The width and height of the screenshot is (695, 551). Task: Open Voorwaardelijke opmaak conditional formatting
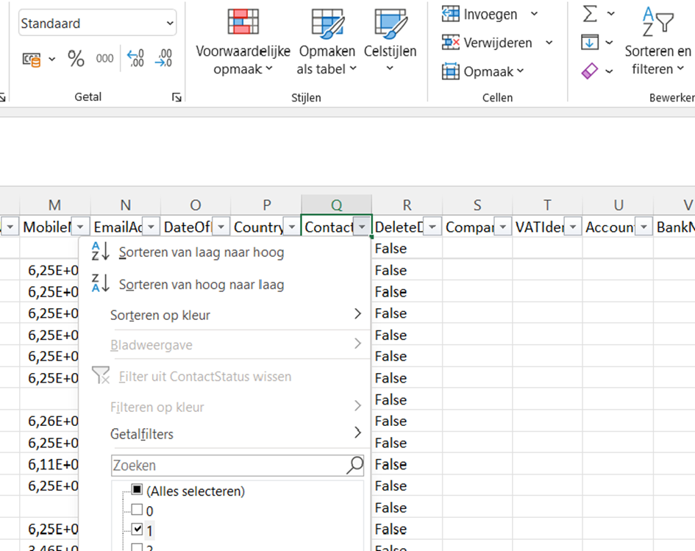coord(243,42)
